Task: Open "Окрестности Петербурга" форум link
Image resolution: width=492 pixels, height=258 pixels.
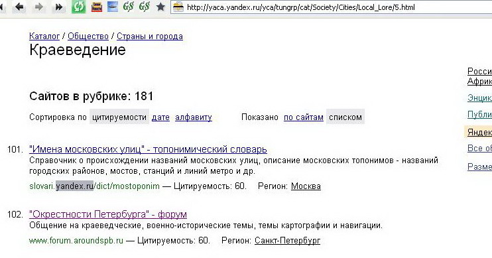Action: coord(108,214)
